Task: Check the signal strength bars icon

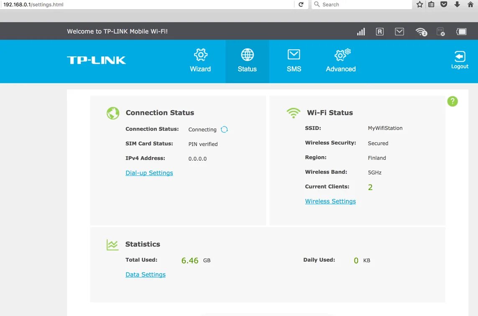Action: coord(361,32)
